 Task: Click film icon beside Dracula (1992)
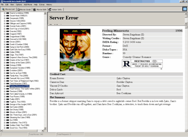point(8,31)
